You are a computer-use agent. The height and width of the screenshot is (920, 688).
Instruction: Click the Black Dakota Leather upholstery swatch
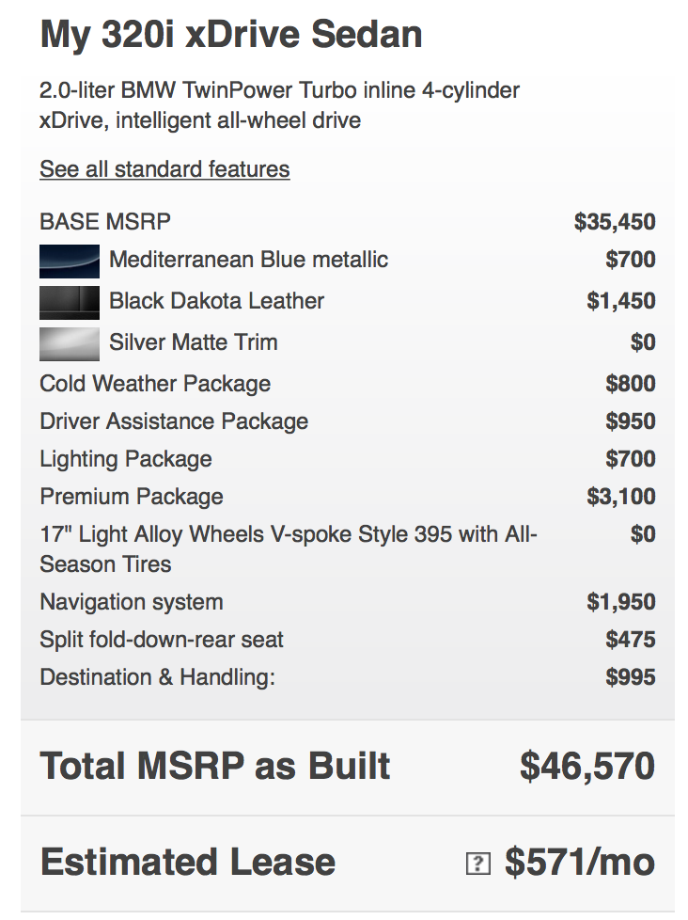70,302
